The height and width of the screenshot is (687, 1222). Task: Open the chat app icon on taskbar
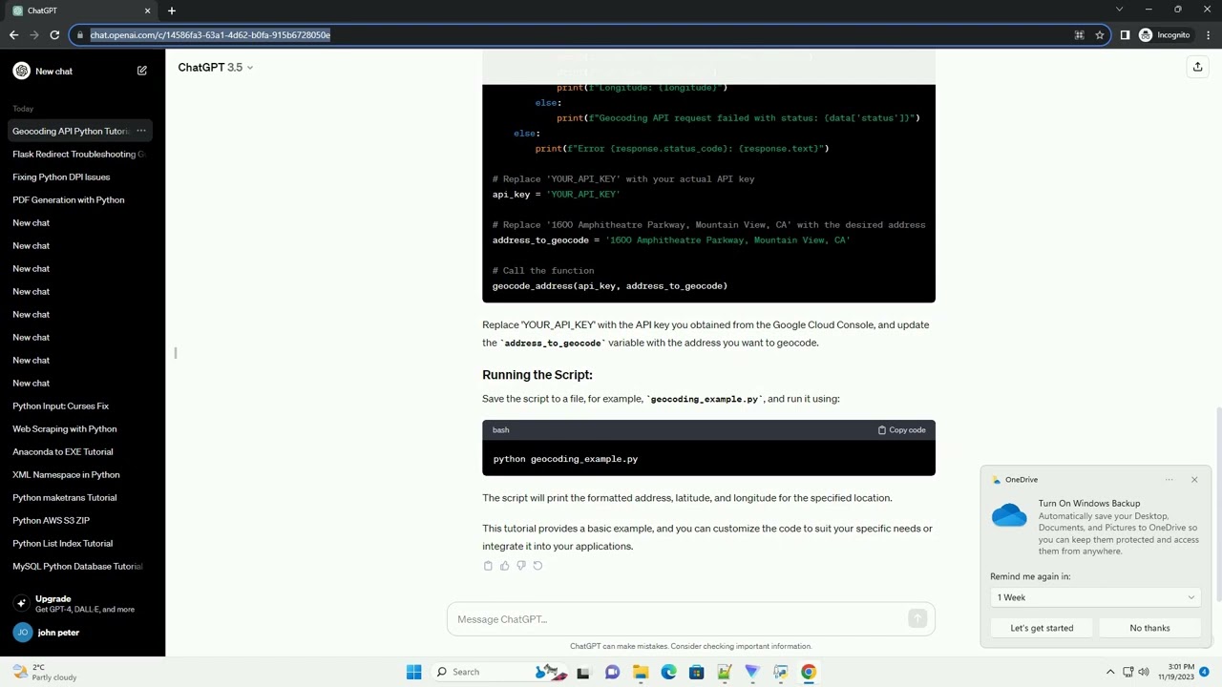tap(612, 672)
